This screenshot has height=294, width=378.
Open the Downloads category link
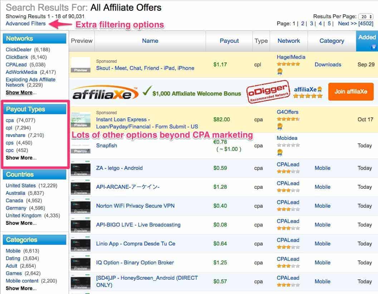pyautogui.click(x=328, y=65)
